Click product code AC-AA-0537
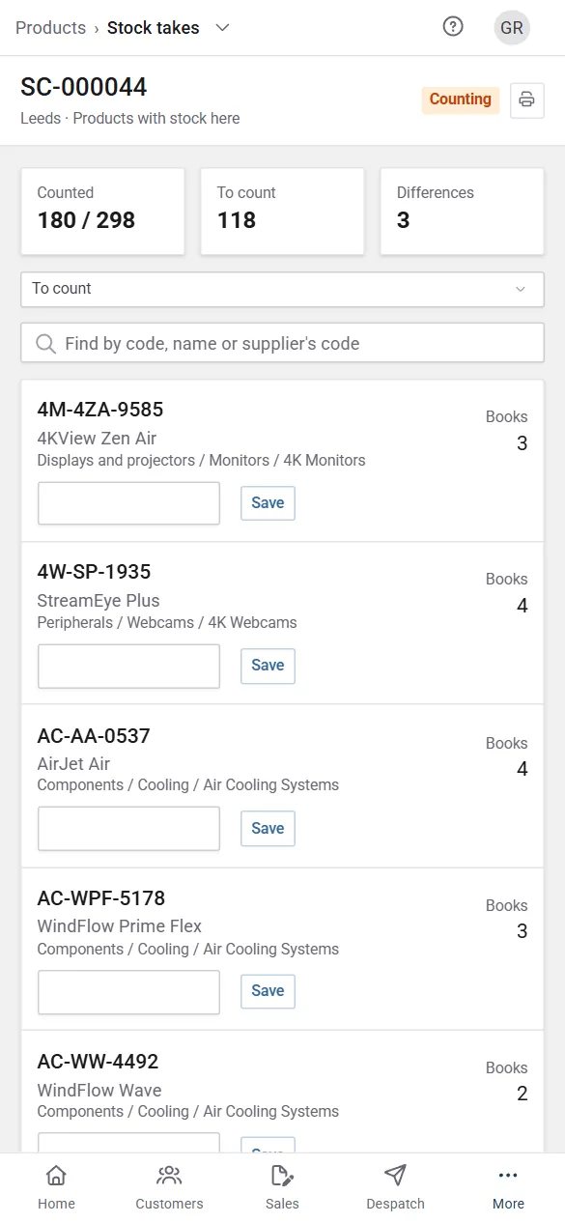Image resolution: width=565 pixels, height=1223 pixels. [94, 736]
